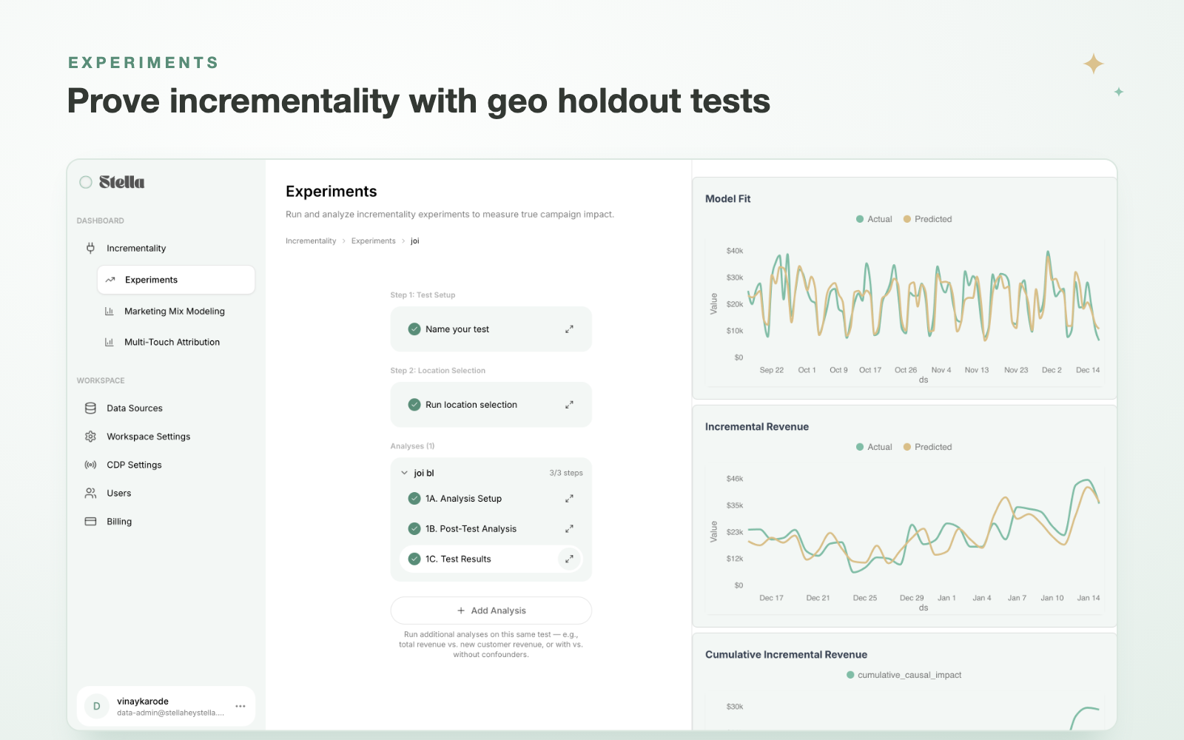Click the Marketing Mix Modeling chart icon

pyautogui.click(x=109, y=312)
